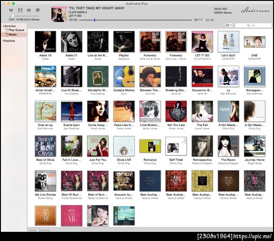
Task: Click the track progress bar position marker
Action: (x=95, y=20)
